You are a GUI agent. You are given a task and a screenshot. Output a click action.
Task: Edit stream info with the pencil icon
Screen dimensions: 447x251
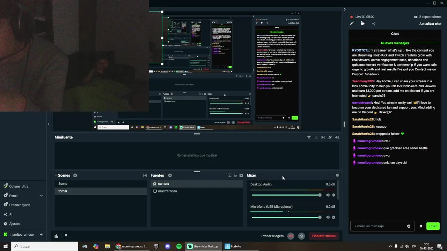[x=352, y=23]
